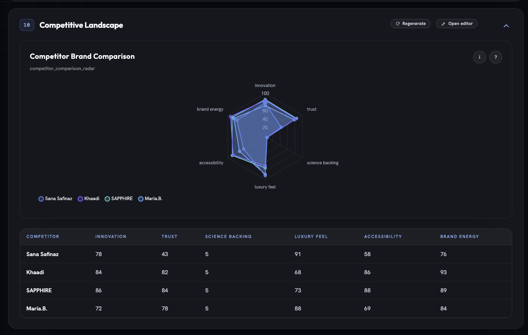Click the Brand Energy column header
The image size is (528, 335).
pyautogui.click(x=459, y=237)
